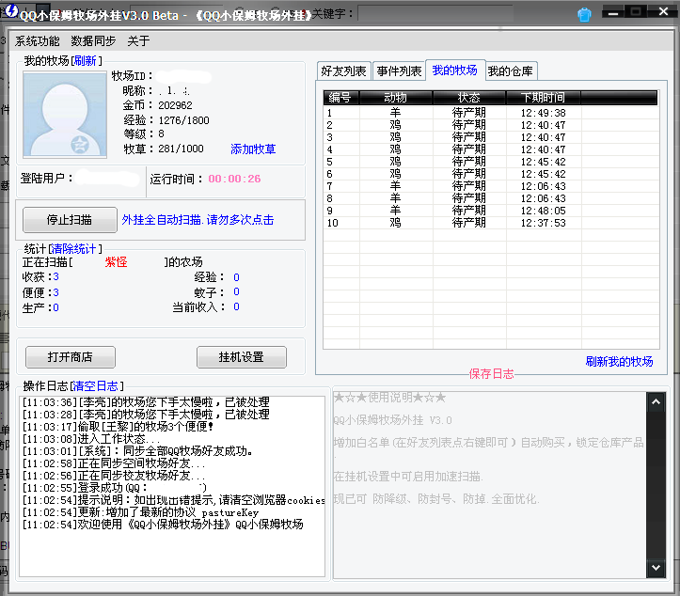Image resolution: width=680 pixels, height=596 pixels.
Task: Click the 刷新我的牧场 link
Action: coord(619,362)
